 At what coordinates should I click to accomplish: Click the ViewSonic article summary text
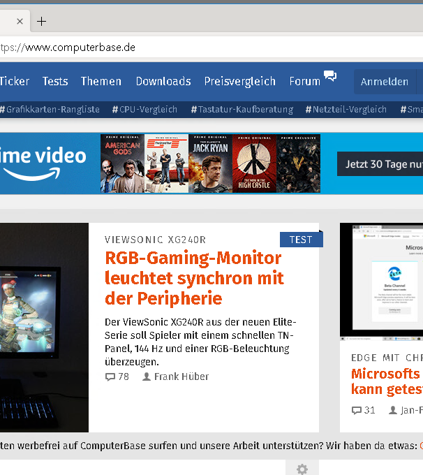click(x=200, y=342)
